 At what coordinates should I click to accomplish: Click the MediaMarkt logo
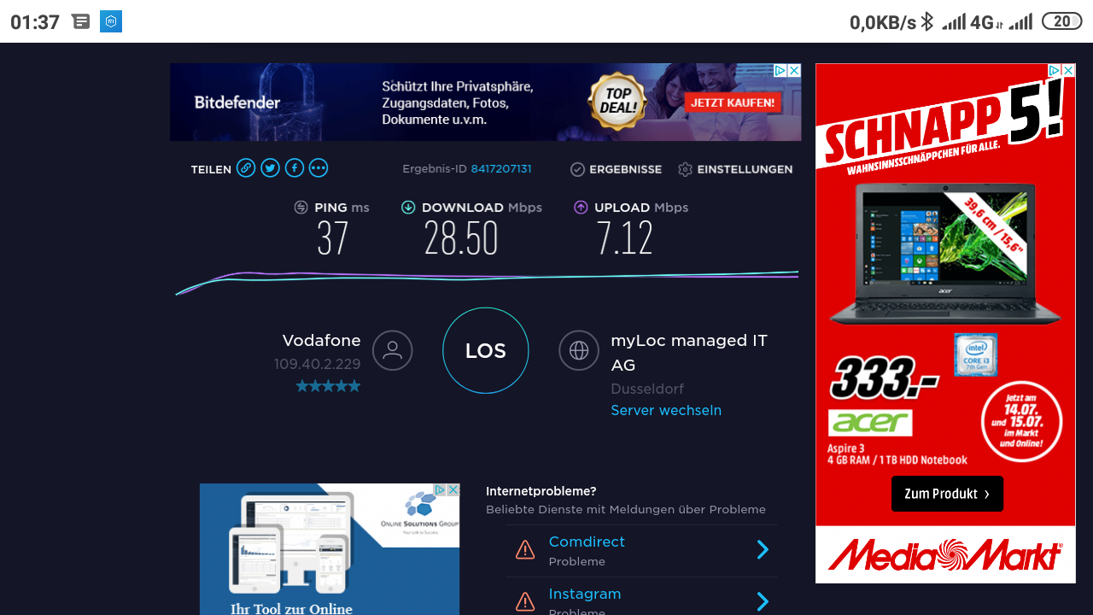tap(945, 554)
